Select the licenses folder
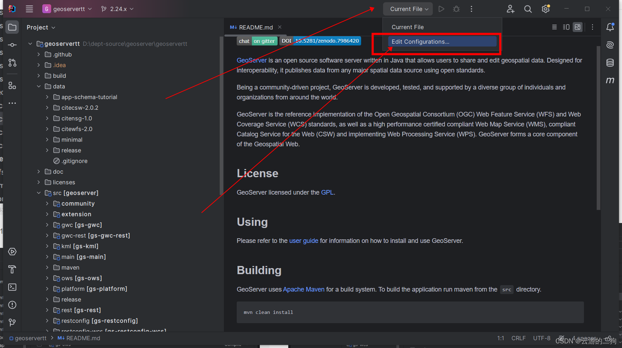 pyautogui.click(x=60, y=182)
